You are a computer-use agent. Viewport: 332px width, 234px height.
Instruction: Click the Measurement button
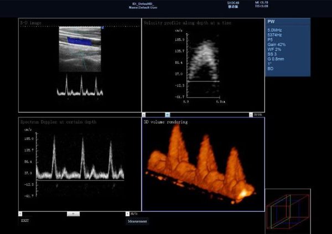pyautogui.click(x=137, y=221)
